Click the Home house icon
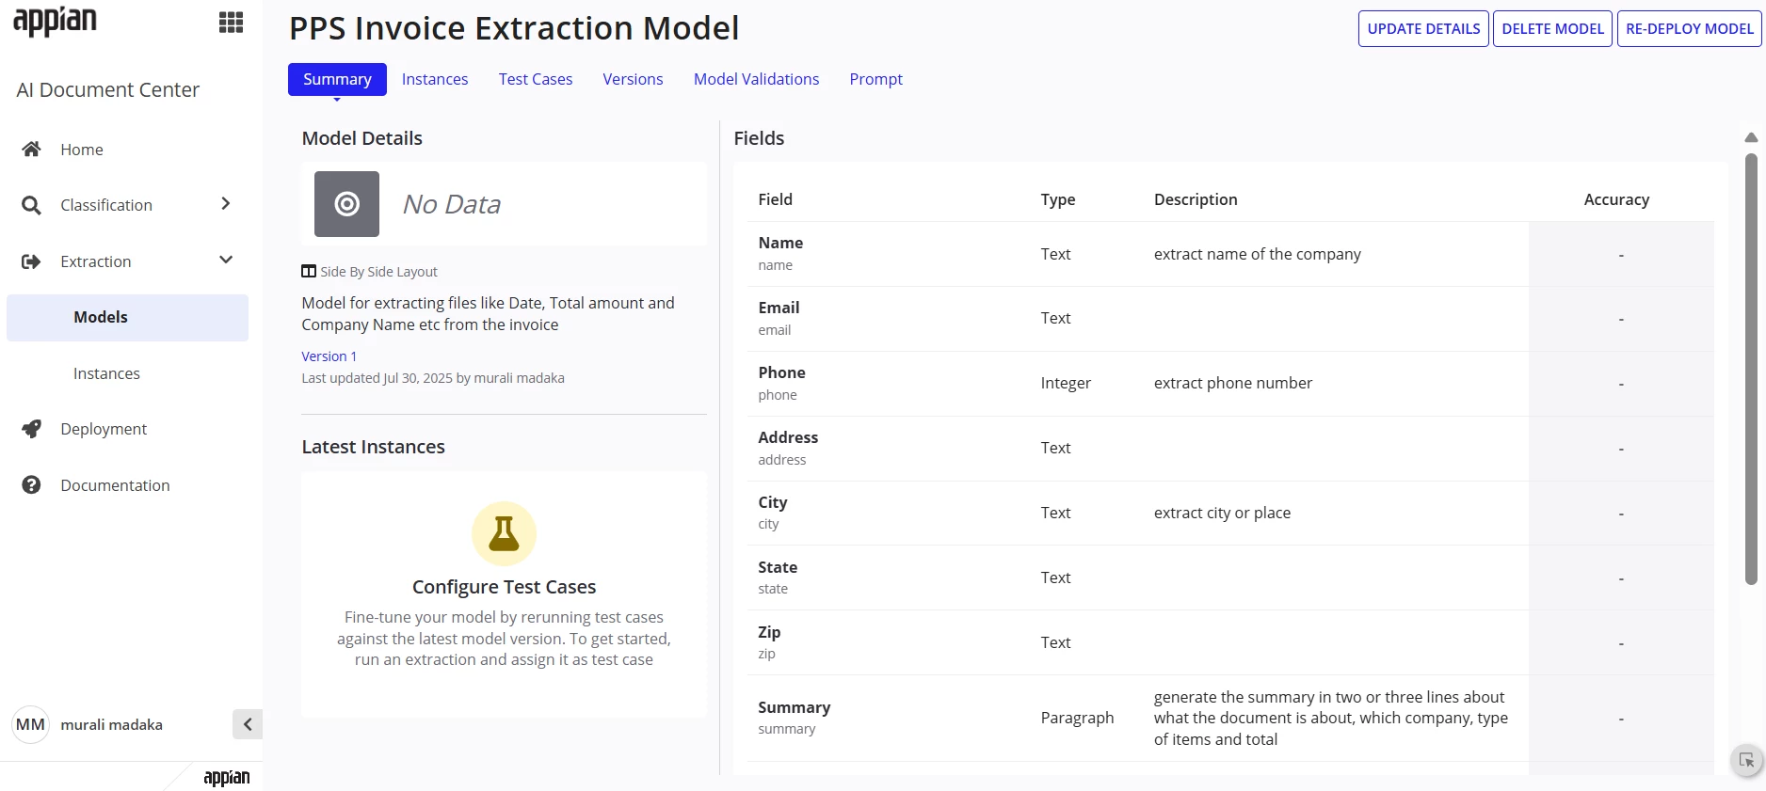Viewport: 1766px width, 791px height. [31, 150]
